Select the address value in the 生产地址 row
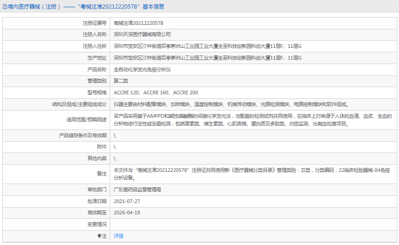Viewport: 399px width, 245px height. click(x=207, y=58)
